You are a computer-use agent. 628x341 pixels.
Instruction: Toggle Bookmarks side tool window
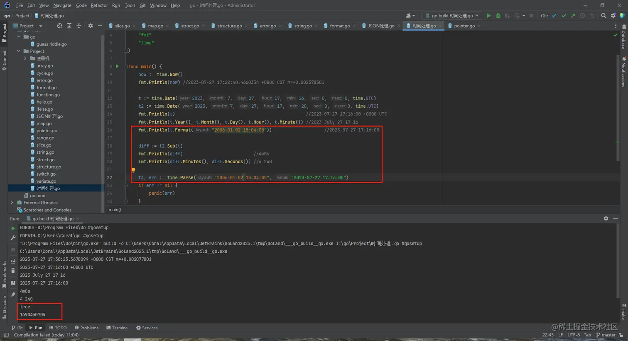(x=4, y=274)
